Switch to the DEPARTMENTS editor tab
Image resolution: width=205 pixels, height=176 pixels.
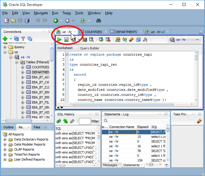[x=126, y=32]
